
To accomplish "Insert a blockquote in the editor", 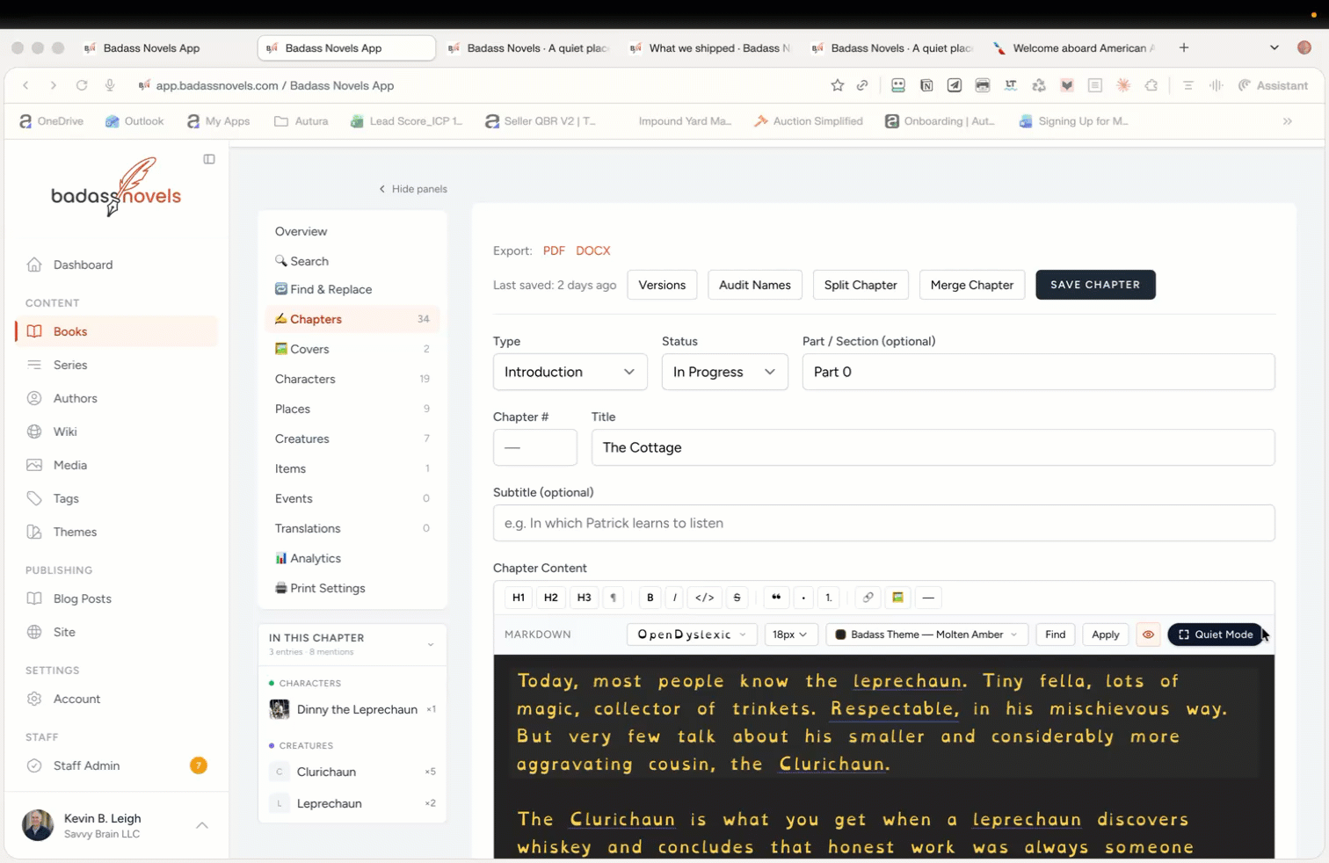I will 776,598.
